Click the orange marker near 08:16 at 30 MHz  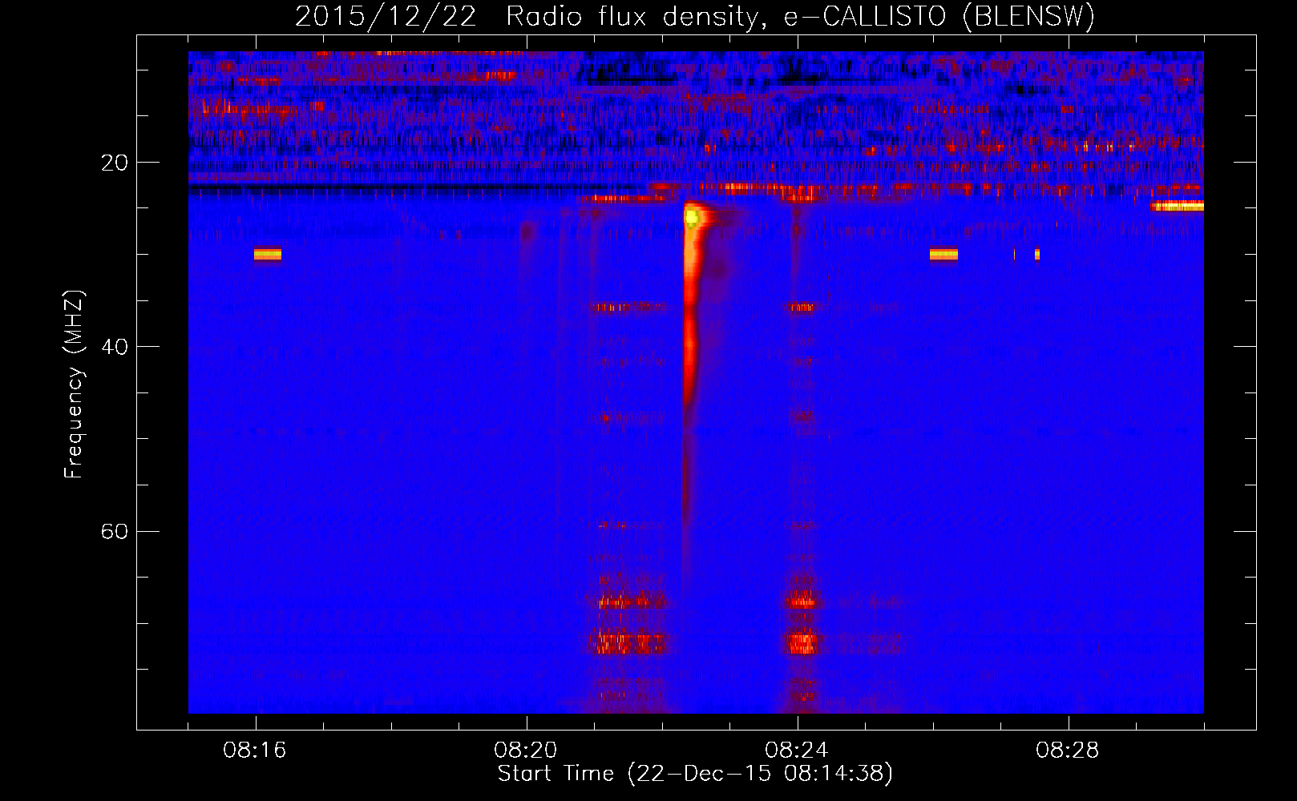[268, 254]
